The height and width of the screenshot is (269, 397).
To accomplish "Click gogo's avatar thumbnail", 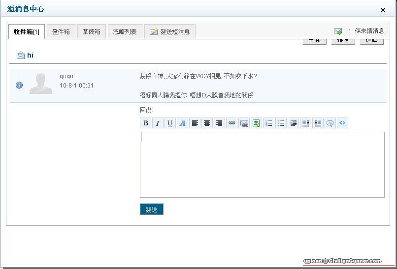I will coord(41,84).
